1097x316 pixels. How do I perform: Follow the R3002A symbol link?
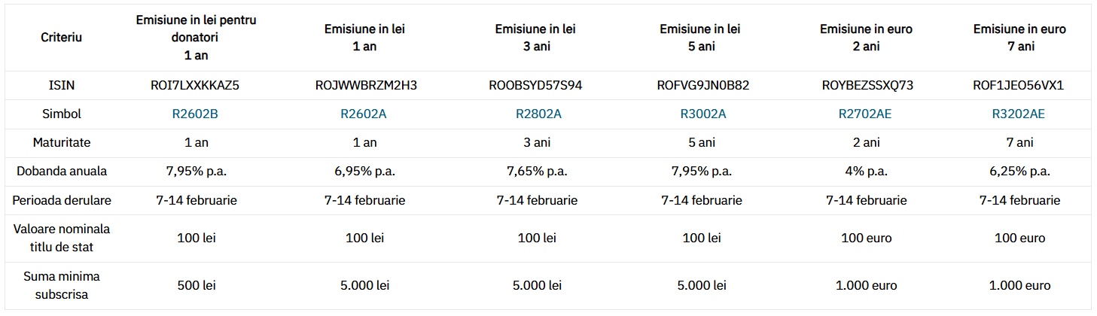point(702,114)
